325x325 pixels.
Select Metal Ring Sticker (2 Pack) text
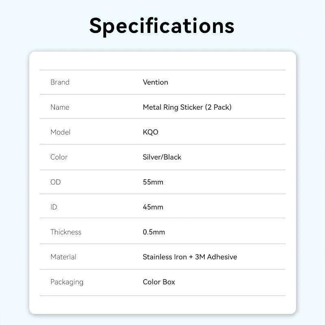click(x=187, y=107)
